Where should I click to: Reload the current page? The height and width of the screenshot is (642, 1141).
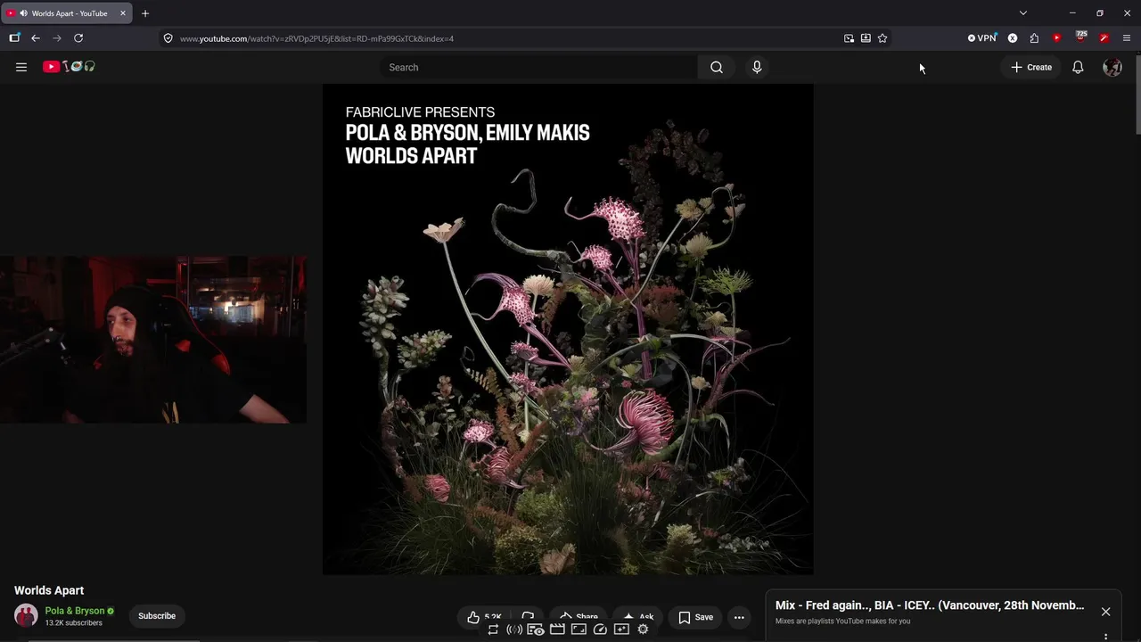(78, 38)
